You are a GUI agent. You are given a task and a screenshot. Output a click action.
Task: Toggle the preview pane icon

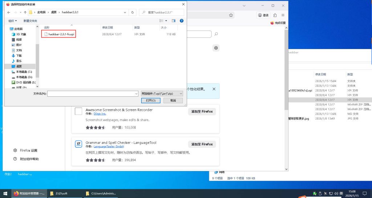click(x=174, y=21)
